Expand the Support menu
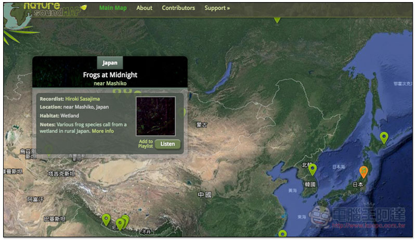The height and width of the screenshot is (240, 416). pos(217,8)
